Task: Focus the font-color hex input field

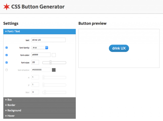Action: (x=41, y=55)
